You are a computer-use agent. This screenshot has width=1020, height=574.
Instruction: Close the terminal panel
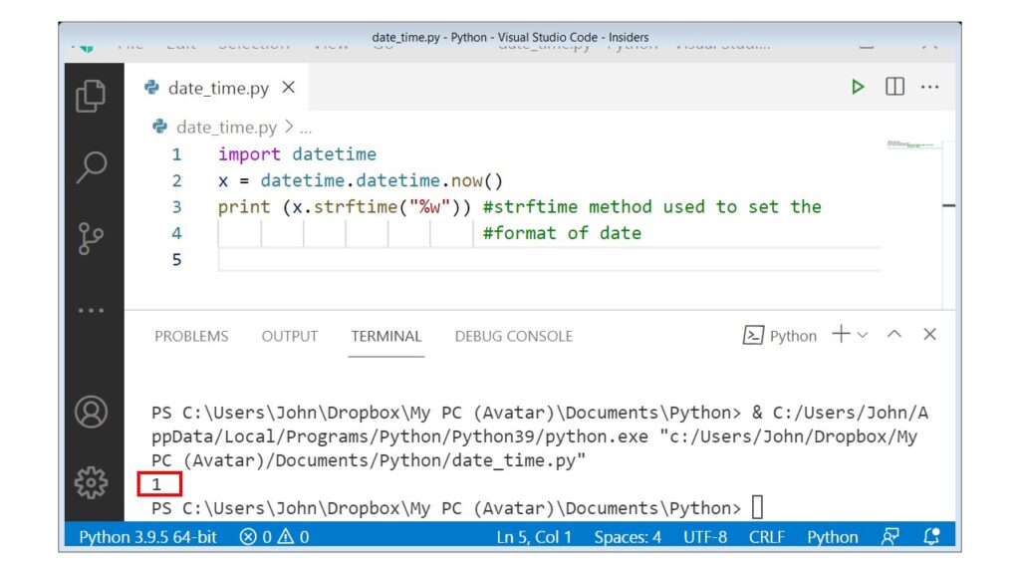click(929, 335)
